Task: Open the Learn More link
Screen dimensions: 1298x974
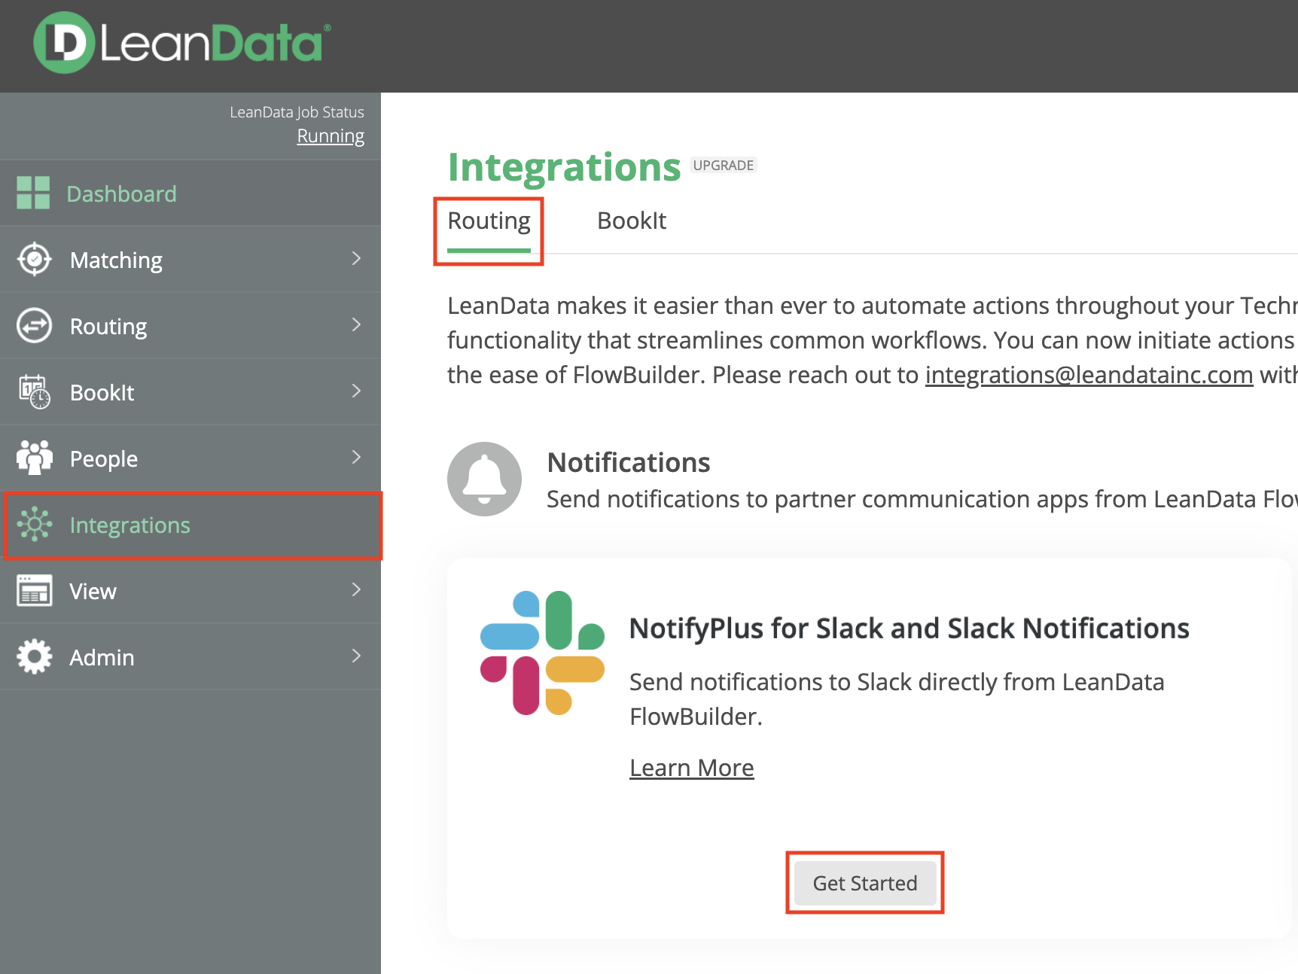Action: [691, 768]
